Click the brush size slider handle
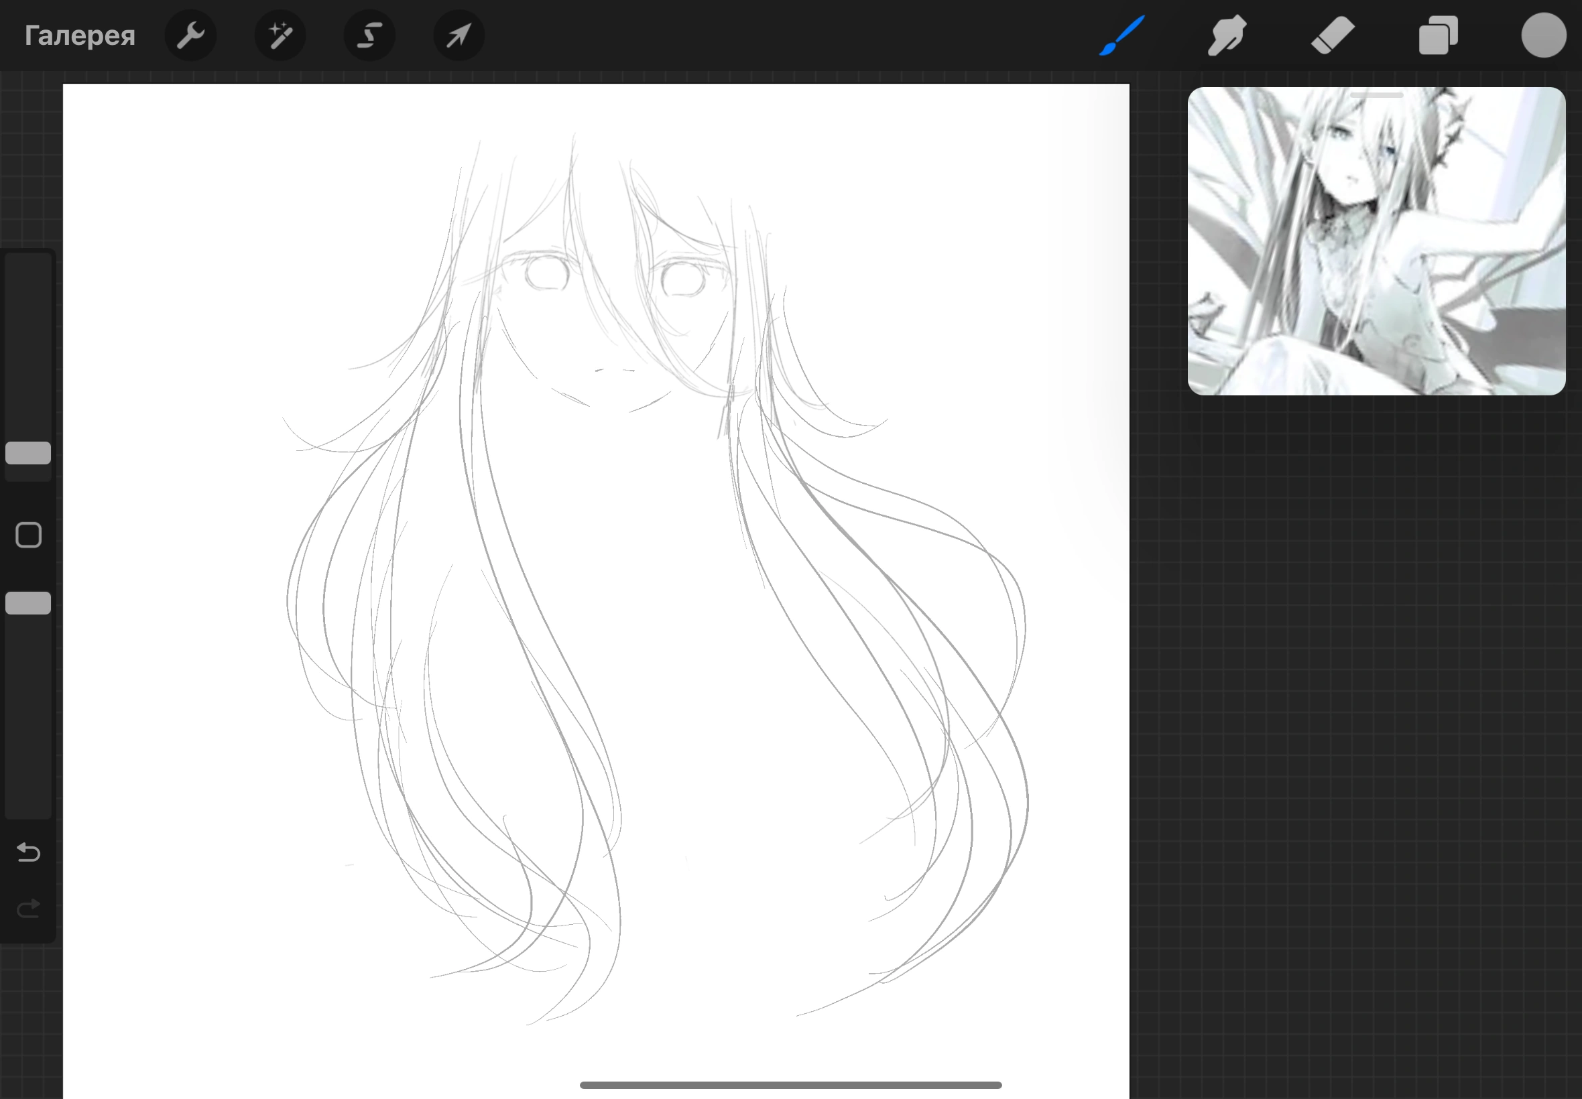The image size is (1582, 1099). click(x=28, y=453)
